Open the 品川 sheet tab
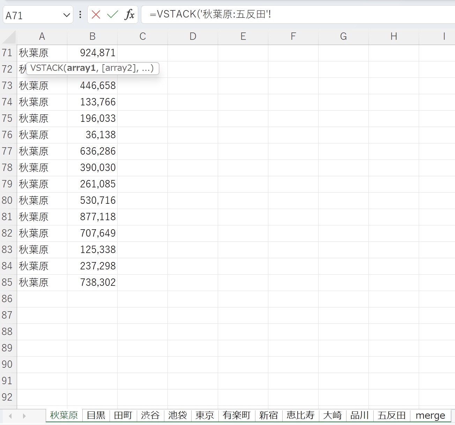Screen dimensions: 455x425 [359, 415]
